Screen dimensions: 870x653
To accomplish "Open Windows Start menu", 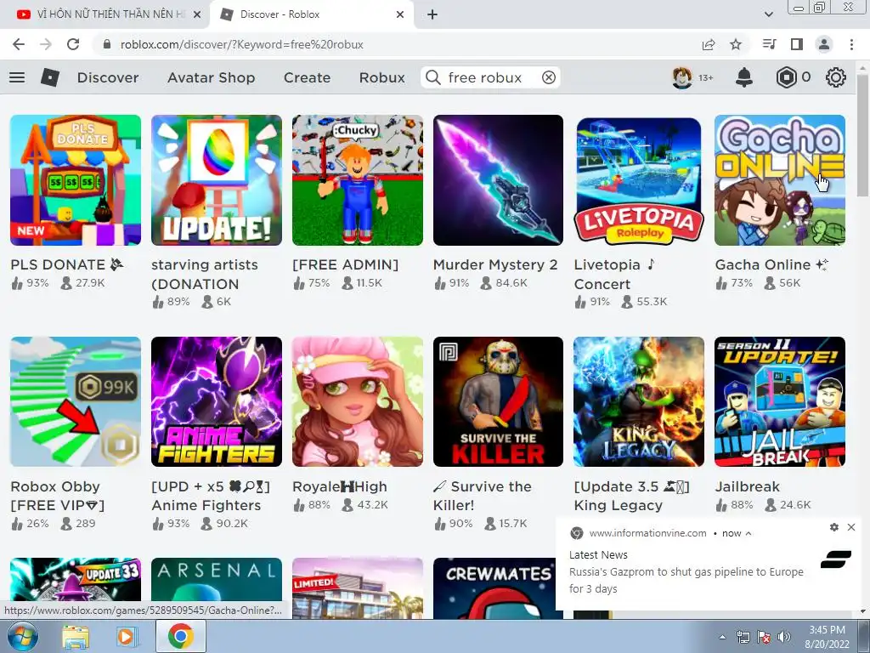I will click(x=22, y=636).
